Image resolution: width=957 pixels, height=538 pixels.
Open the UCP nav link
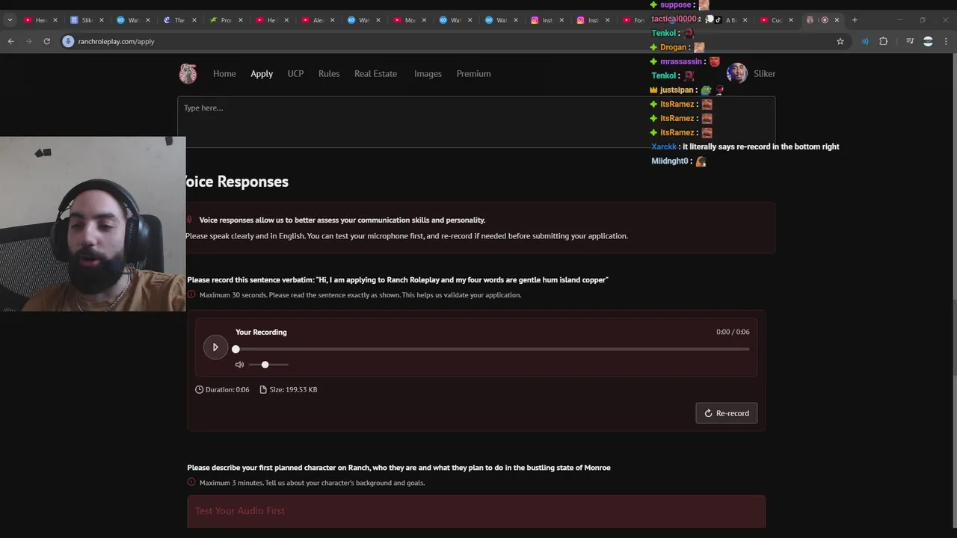coord(295,73)
